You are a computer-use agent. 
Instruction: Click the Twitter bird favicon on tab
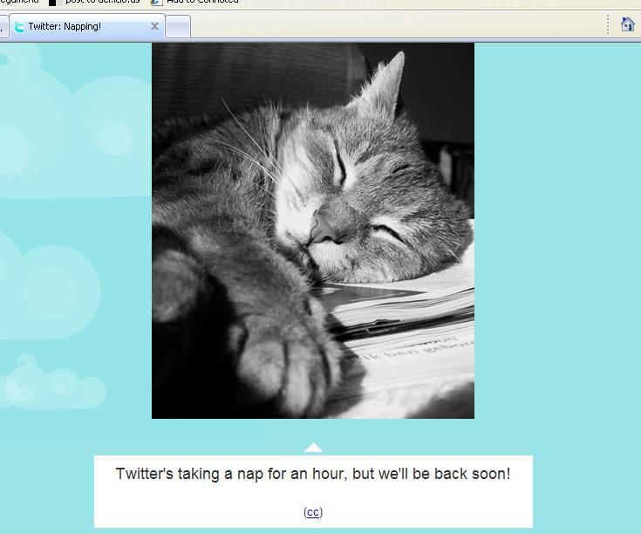point(19,26)
